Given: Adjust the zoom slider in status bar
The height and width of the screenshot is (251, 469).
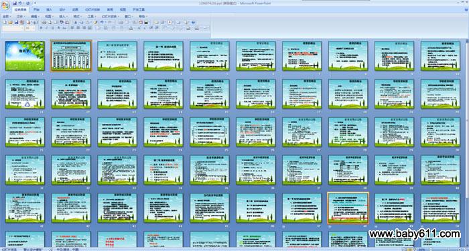Looking at the screenshot, I should tap(445, 250).
